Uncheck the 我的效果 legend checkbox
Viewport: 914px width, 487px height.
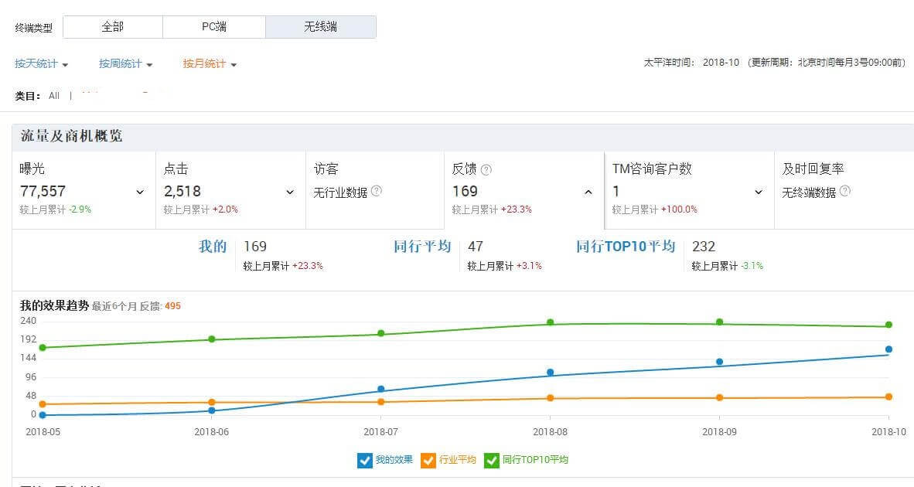tap(365, 461)
